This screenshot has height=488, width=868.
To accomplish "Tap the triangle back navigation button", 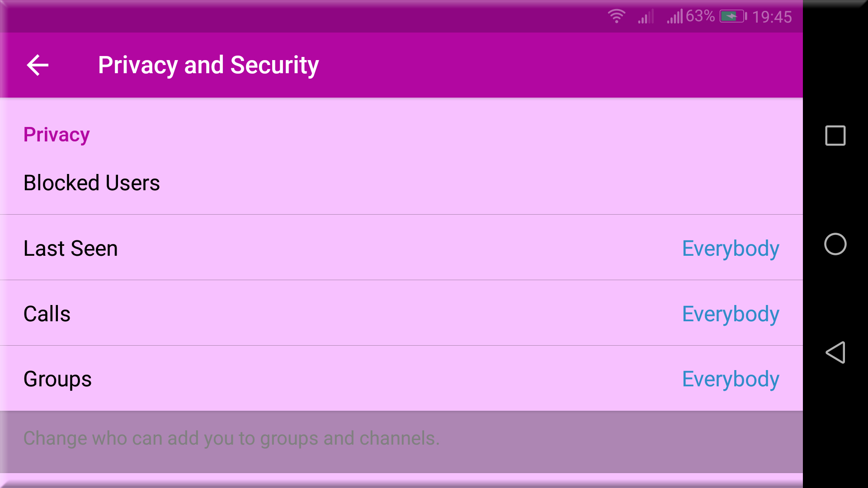I will tap(836, 353).
